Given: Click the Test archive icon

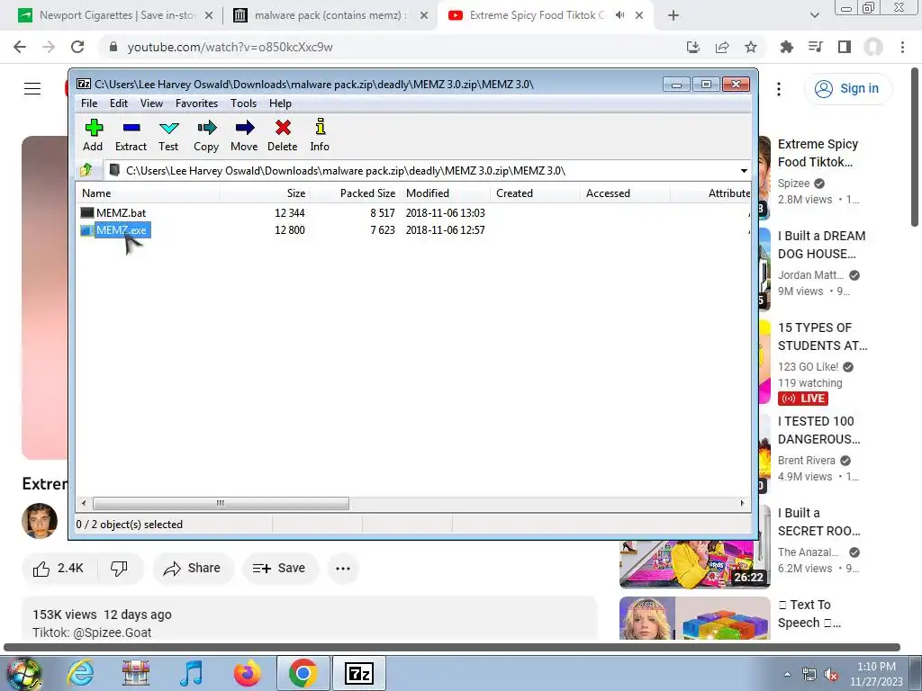Looking at the screenshot, I should (x=168, y=135).
